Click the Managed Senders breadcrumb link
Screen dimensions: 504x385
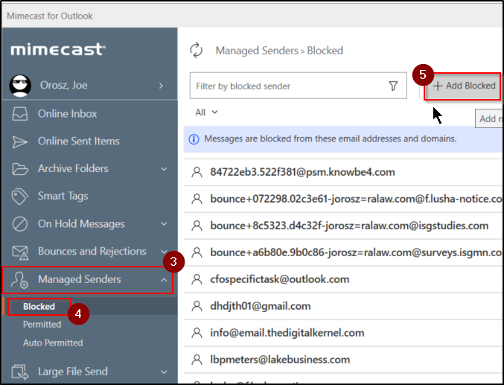coord(255,51)
